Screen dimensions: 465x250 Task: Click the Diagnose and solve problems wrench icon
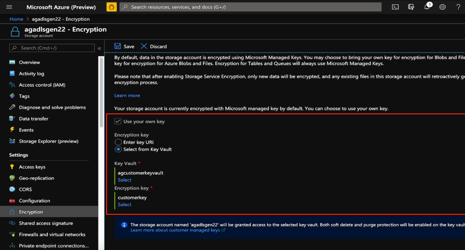(12, 107)
